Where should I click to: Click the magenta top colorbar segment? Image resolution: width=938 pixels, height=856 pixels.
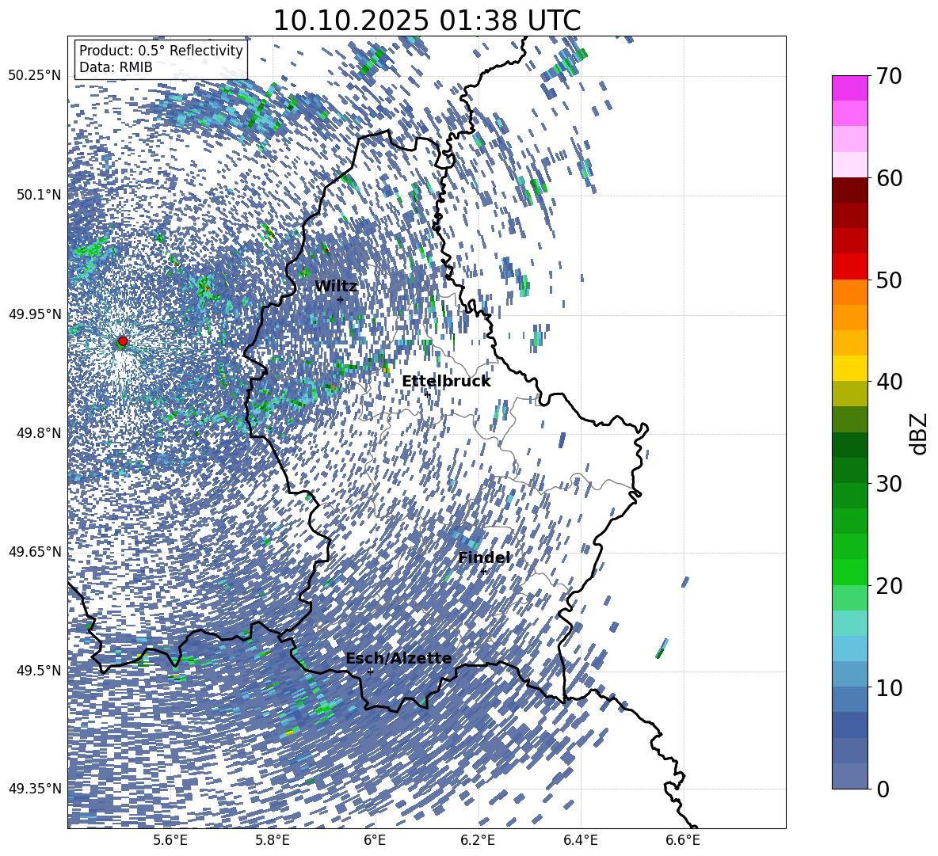tap(849, 89)
